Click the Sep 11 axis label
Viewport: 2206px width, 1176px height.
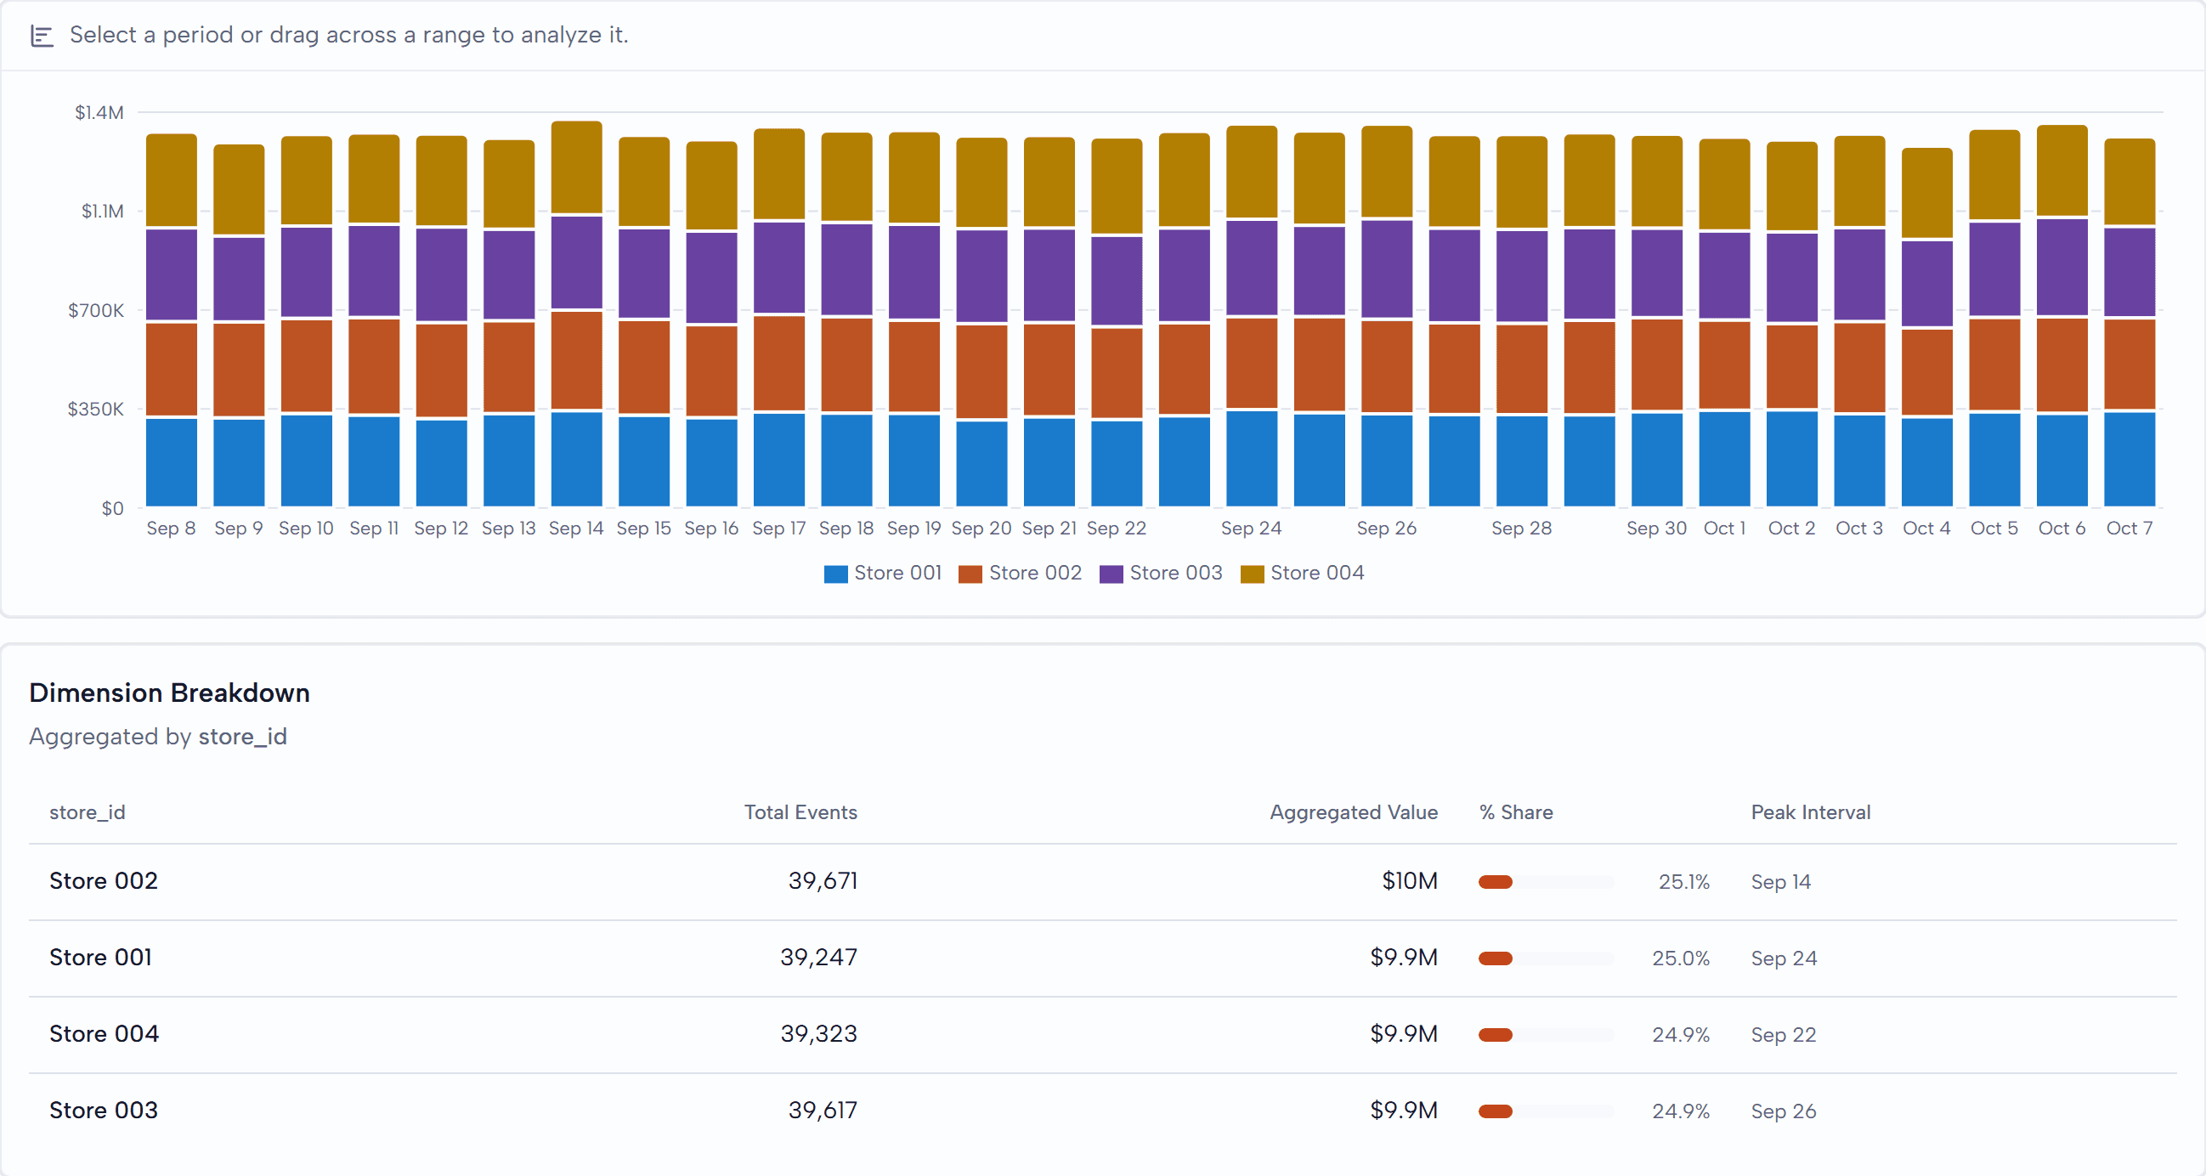pyautogui.click(x=374, y=529)
